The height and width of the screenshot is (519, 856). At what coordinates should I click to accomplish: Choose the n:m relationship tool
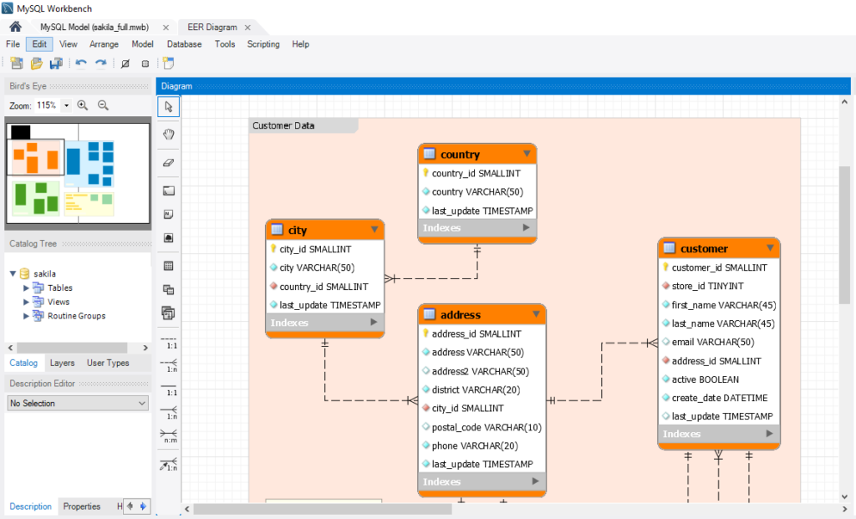click(168, 436)
